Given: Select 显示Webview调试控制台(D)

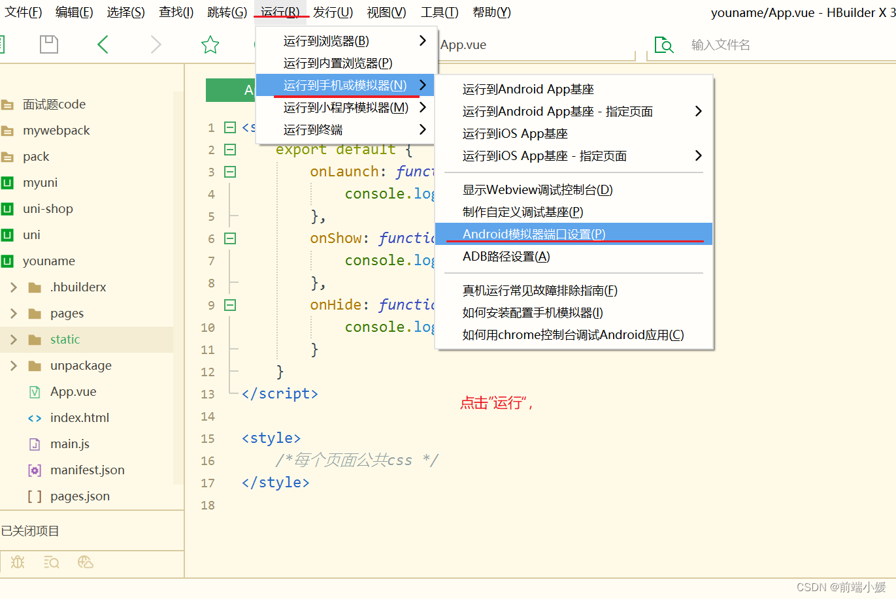Looking at the screenshot, I should coord(574,190).
